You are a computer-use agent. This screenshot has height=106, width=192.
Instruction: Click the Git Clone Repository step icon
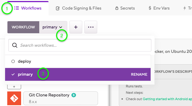tap(14, 98)
